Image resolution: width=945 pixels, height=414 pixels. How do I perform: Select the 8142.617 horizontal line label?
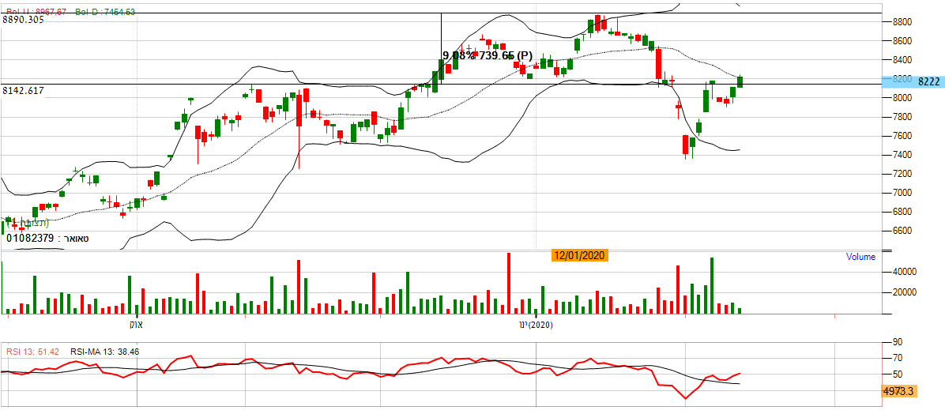pos(23,91)
